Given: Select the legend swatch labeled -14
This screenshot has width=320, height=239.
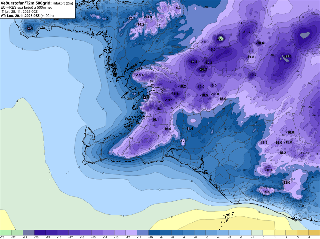Looking at the screenshot, I should pyautogui.click(x=108, y=233).
